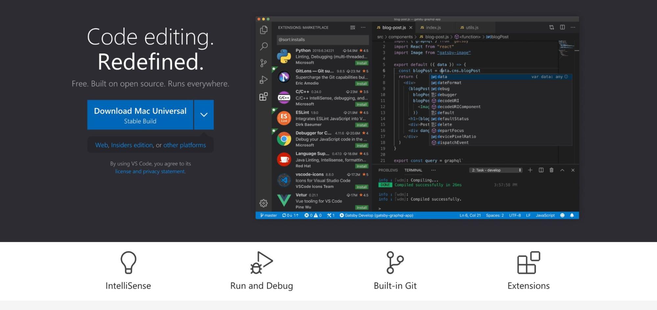Image resolution: width=657 pixels, height=310 pixels.
Task: Click the compare changes icon in editor toolbar
Action: click(x=551, y=27)
